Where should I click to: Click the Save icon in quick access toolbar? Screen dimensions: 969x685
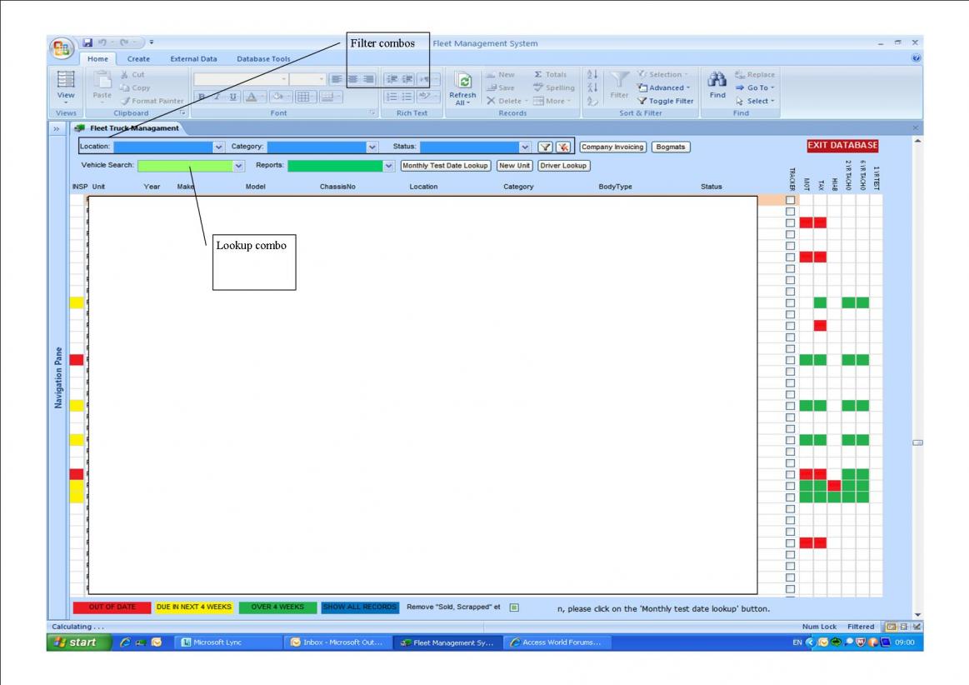pos(87,42)
